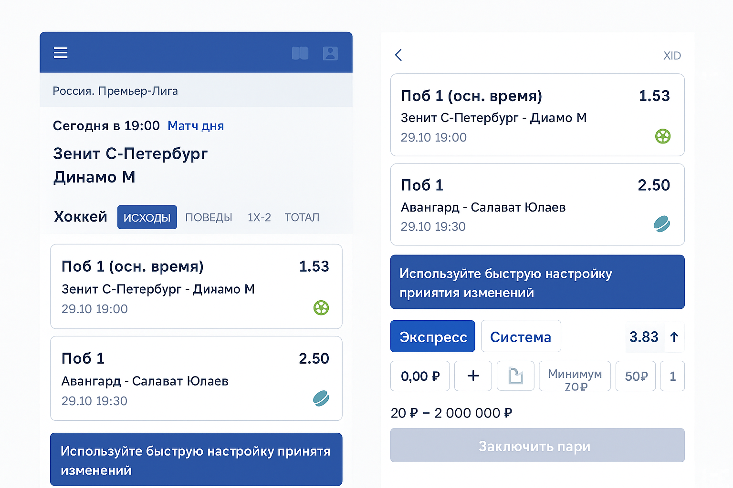Click the document icon button near stake
This screenshot has height=488, width=733.
point(515,376)
